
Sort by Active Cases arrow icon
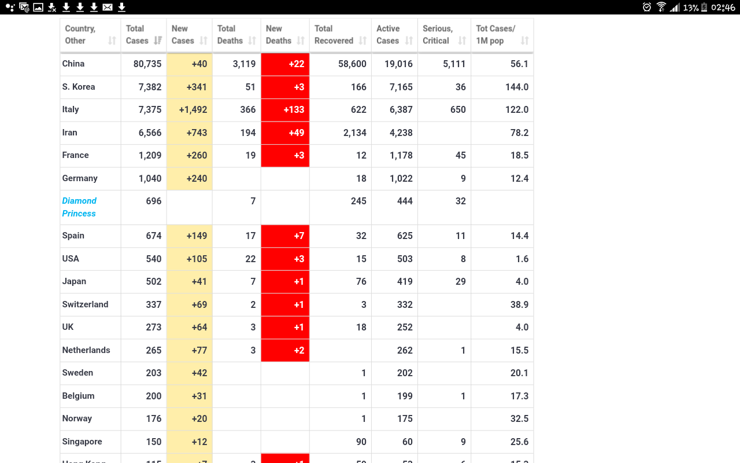409,41
